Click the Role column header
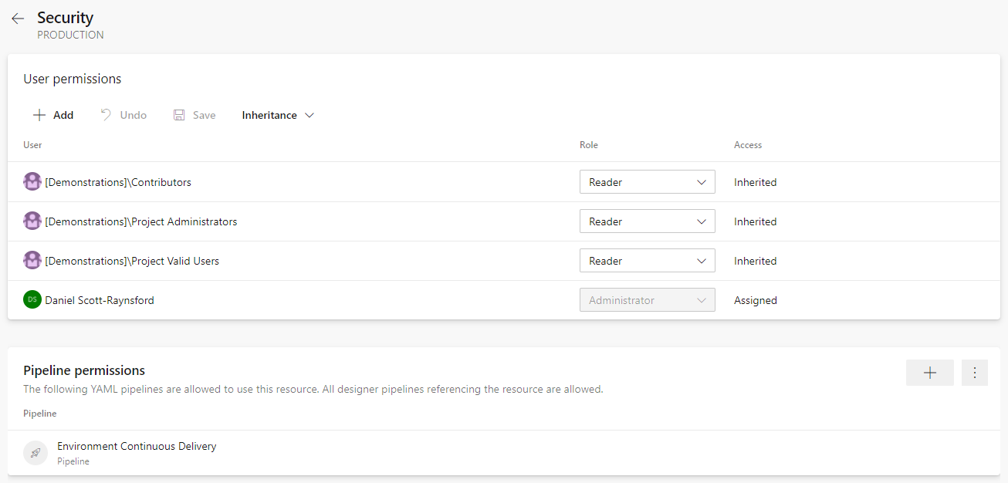Image resolution: width=1008 pixels, height=483 pixels. [589, 145]
